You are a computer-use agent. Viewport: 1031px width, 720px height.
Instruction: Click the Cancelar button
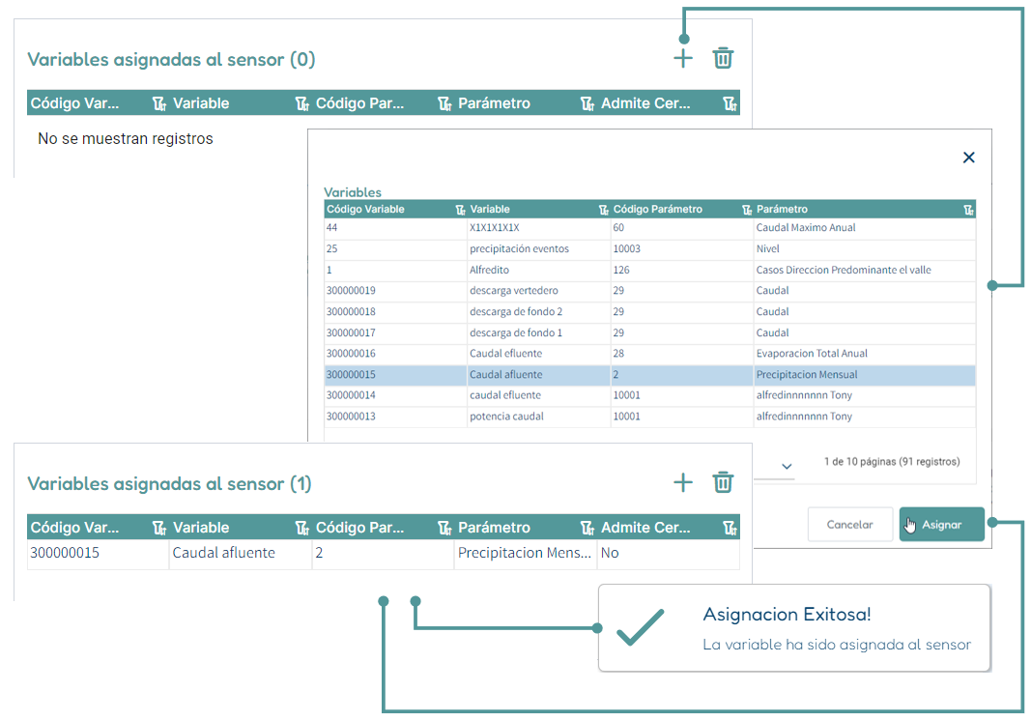point(849,524)
